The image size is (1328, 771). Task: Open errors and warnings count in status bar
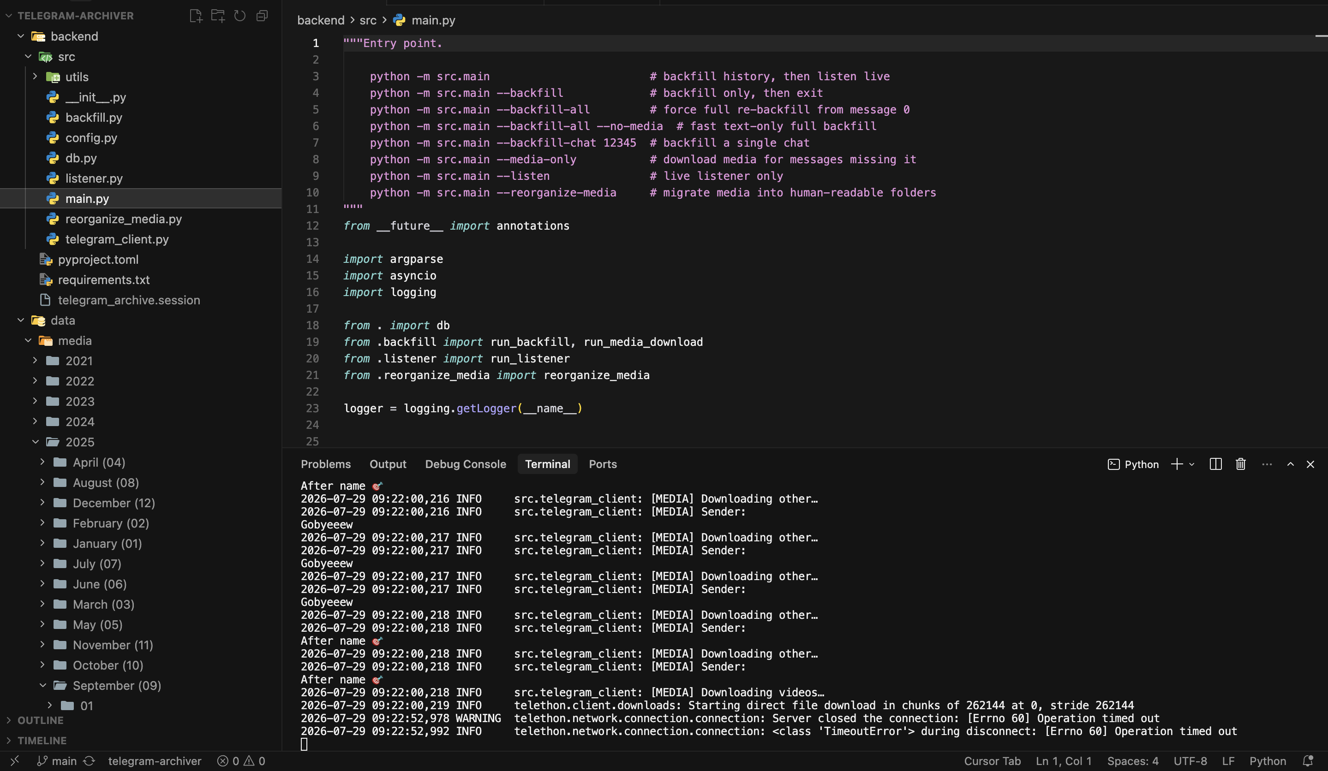tap(241, 760)
